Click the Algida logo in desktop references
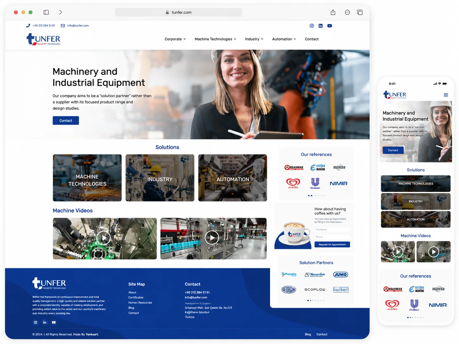 click(x=293, y=183)
